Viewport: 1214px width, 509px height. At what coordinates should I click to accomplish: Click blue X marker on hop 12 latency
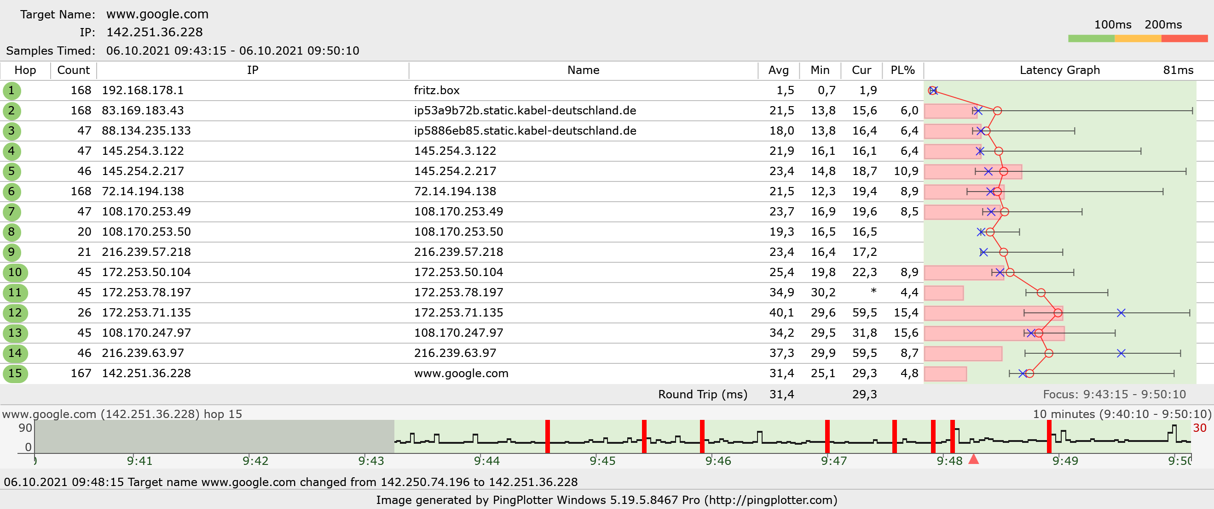pos(1121,313)
